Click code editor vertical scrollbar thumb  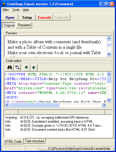click(x=109, y=79)
